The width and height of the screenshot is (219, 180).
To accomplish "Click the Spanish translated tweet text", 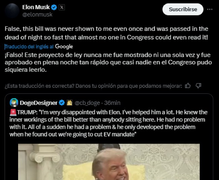I will pyautogui.click(x=107, y=63).
